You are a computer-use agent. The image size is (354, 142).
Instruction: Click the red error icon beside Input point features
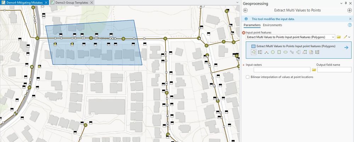(x=243, y=33)
